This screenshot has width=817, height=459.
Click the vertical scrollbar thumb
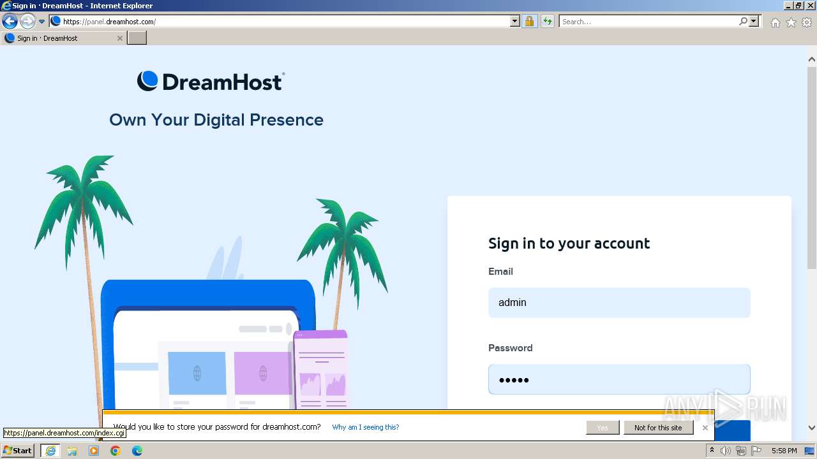click(x=812, y=169)
